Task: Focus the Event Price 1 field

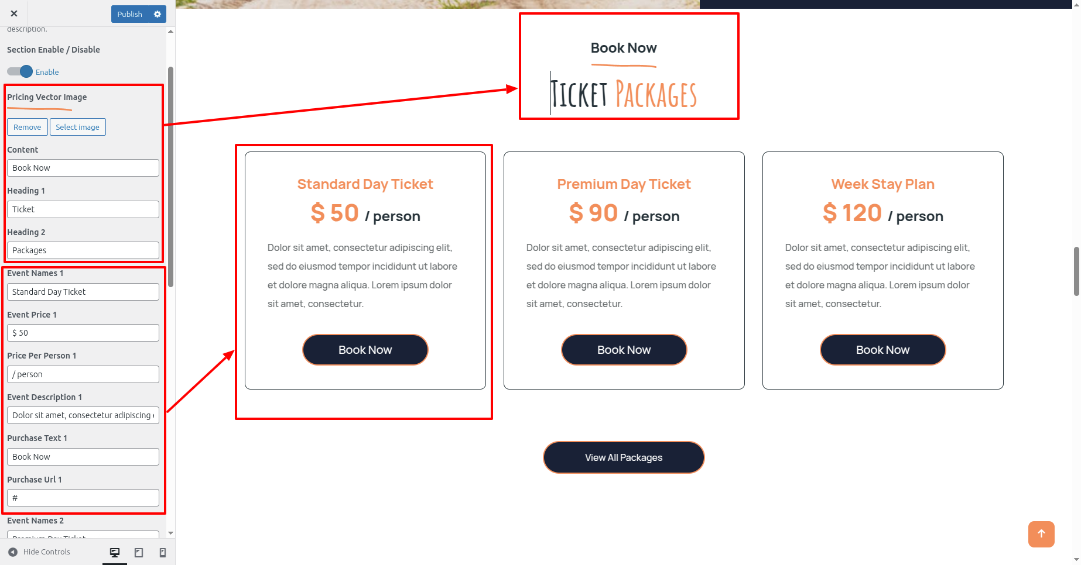Action: point(83,333)
